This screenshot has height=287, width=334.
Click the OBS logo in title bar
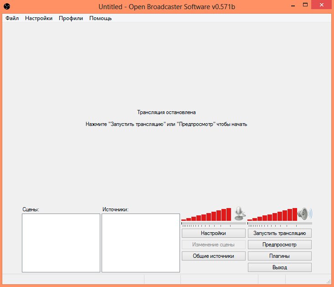tap(7, 6)
